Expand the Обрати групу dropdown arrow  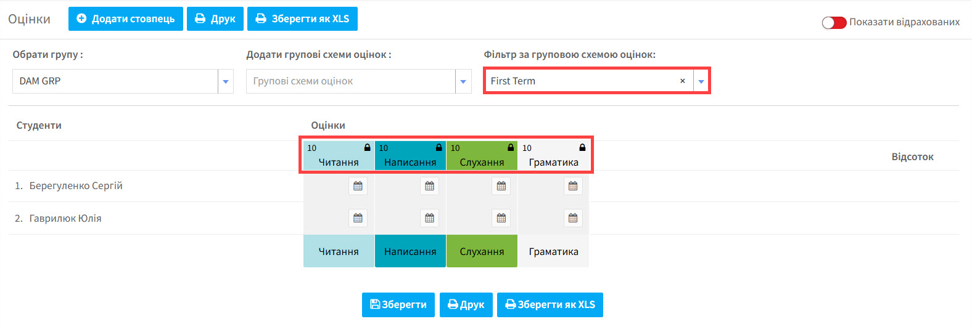pyautogui.click(x=226, y=81)
